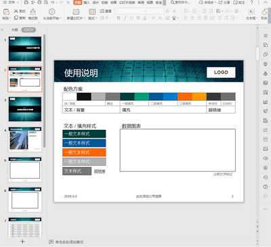Screen dimensions: 271x247
Task: Start slideshow from current slide (从当前开始)
Action: tap(51, 14)
